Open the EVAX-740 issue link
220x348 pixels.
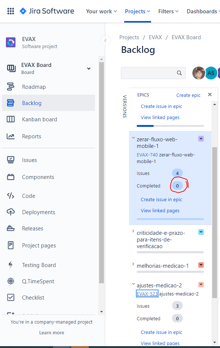[x=147, y=155]
